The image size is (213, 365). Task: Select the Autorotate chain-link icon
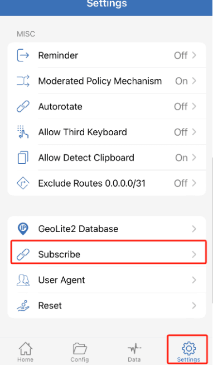click(x=23, y=106)
